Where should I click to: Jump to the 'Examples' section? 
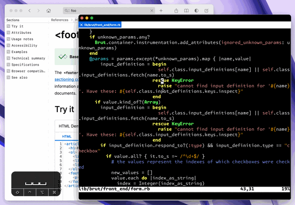click(19, 52)
